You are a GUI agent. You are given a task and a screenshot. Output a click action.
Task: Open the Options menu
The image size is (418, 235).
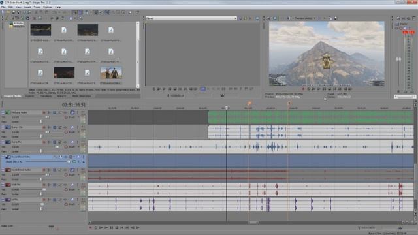click(x=48, y=7)
